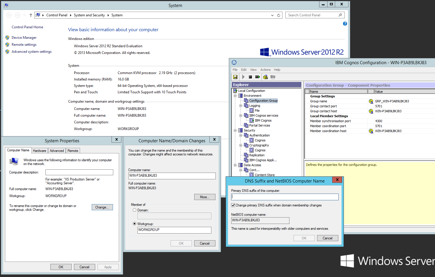Viewport: 435px width, 277px height.
Task: Open the Help menu in Cognos Configuration
Action: pos(277,70)
